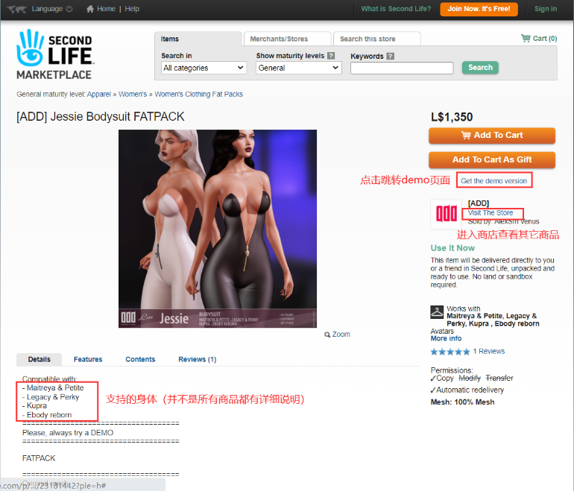Focus the Keywords input field
The image size is (574, 491).
(x=402, y=68)
